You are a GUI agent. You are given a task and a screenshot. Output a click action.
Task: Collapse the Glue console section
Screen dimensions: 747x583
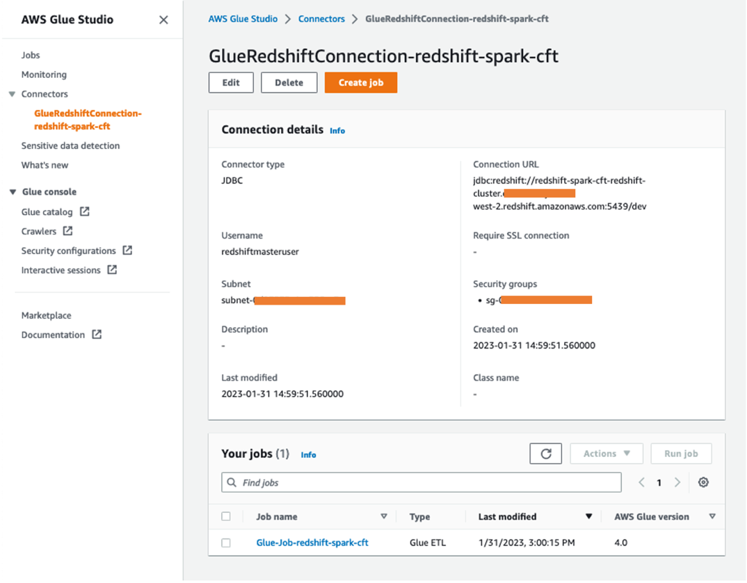tap(13, 191)
